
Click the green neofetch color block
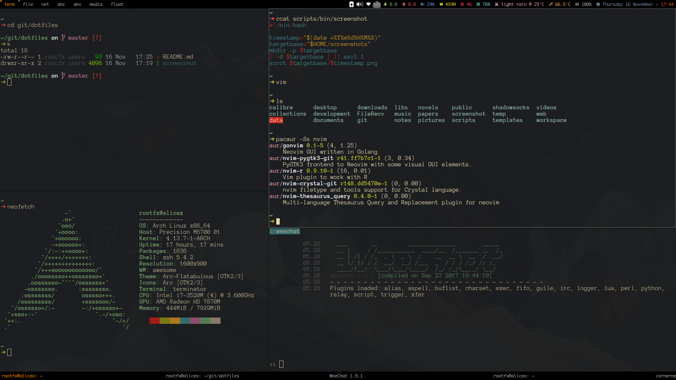click(205, 321)
